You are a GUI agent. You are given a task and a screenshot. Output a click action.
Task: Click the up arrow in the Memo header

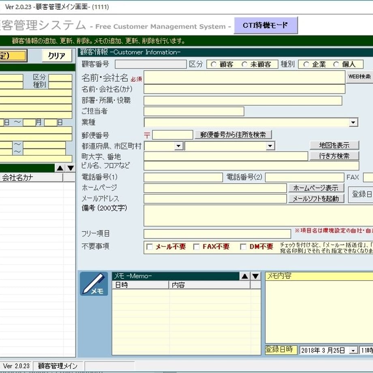(x=244, y=276)
